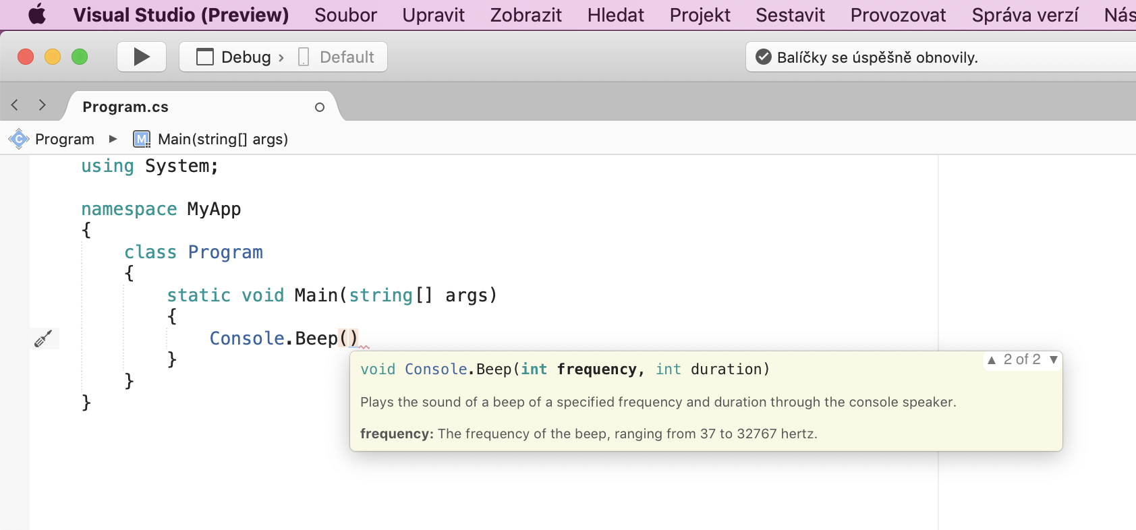
Task: Click the Main method icon in the breadcrumb
Action: coord(142,139)
